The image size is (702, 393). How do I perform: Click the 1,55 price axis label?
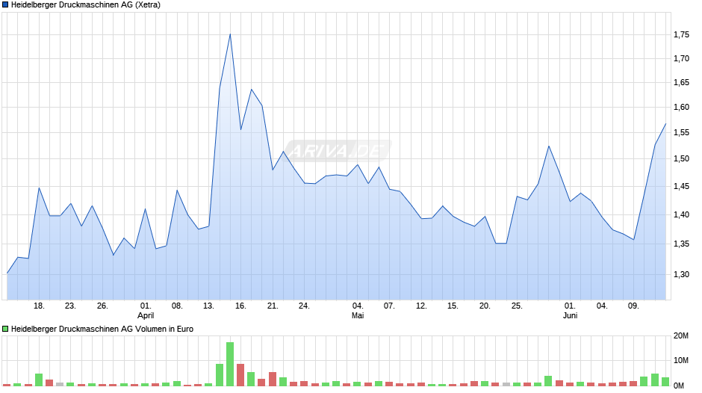coord(681,133)
